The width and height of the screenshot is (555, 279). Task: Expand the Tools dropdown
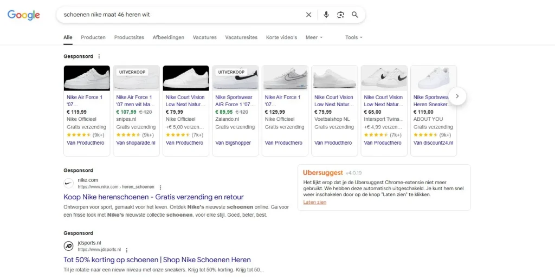pyautogui.click(x=353, y=37)
